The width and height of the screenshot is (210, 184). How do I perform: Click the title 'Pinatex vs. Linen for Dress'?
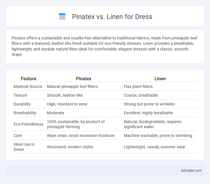pyautogui.click(x=112, y=17)
